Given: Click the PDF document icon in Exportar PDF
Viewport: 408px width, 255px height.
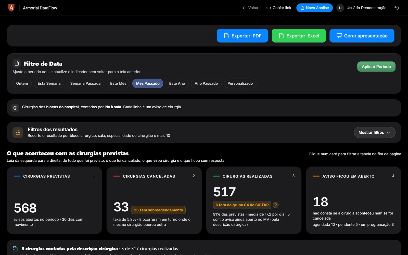Looking at the screenshot, I should point(226,36).
